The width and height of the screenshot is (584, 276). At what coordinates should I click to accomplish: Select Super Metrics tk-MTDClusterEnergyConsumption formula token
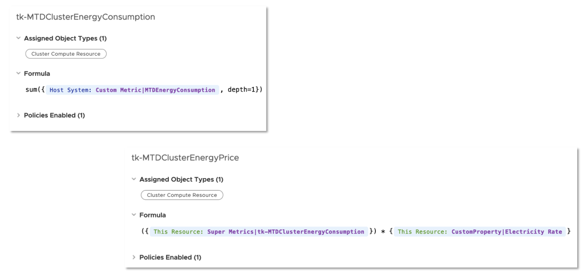click(x=259, y=232)
